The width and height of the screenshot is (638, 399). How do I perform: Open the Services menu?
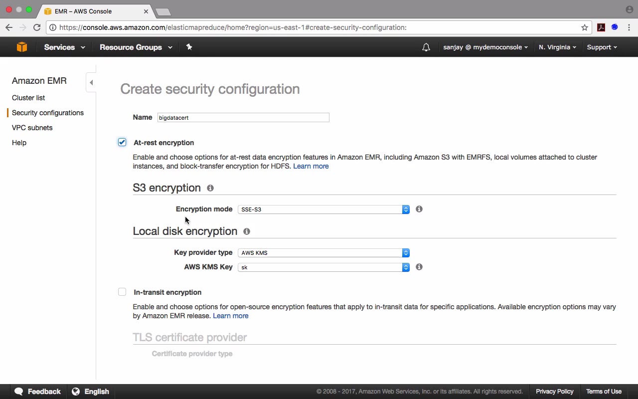point(64,47)
